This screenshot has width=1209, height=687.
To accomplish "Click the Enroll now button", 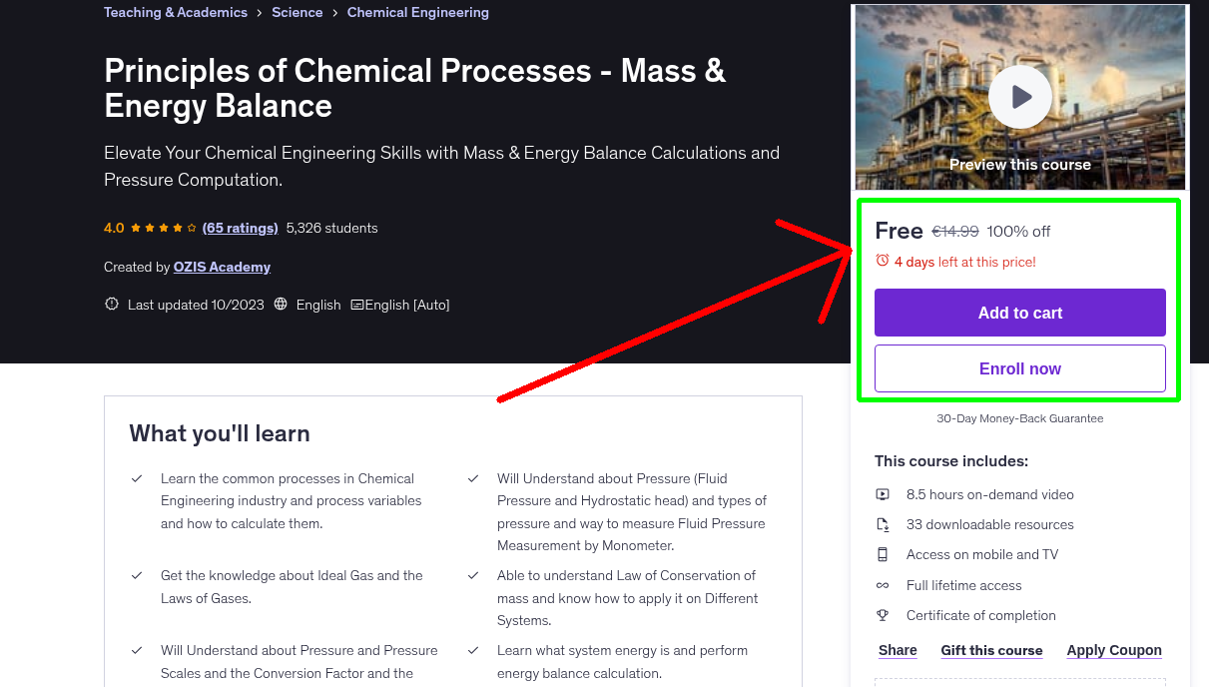I will click(x=1019, y=368).
